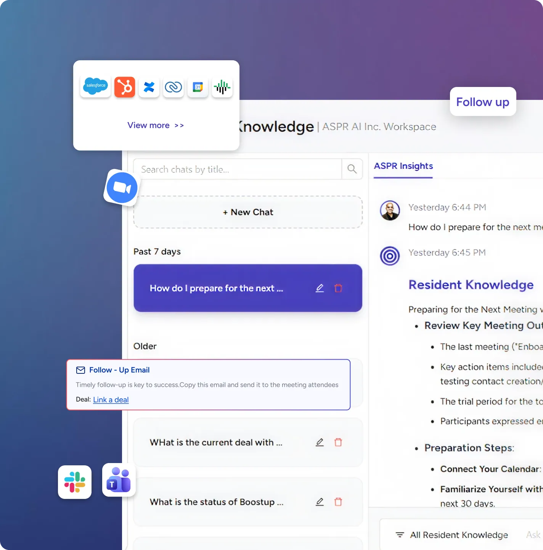Open the 'What is the status of Boostup' chat

pos(248,502)
